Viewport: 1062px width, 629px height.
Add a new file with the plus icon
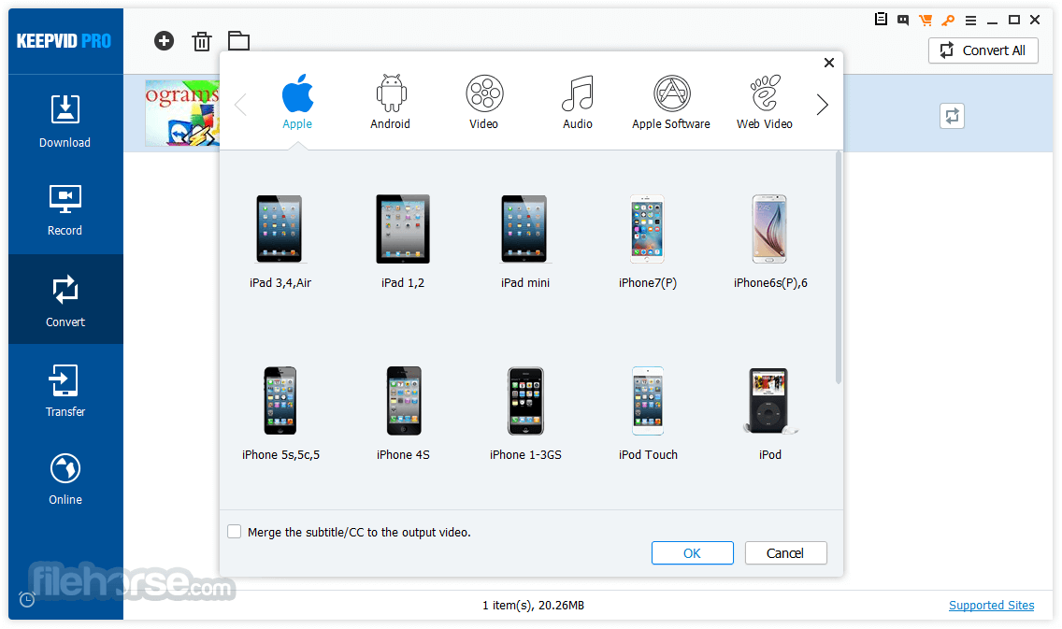tap(164, 41)
